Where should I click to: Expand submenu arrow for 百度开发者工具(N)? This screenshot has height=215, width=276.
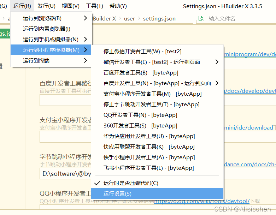pyautogui.click(x=217, y=83)
